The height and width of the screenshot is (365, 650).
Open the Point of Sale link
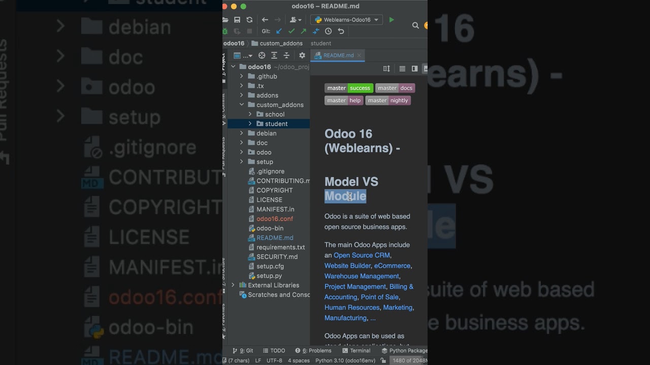tap(380, 297)
